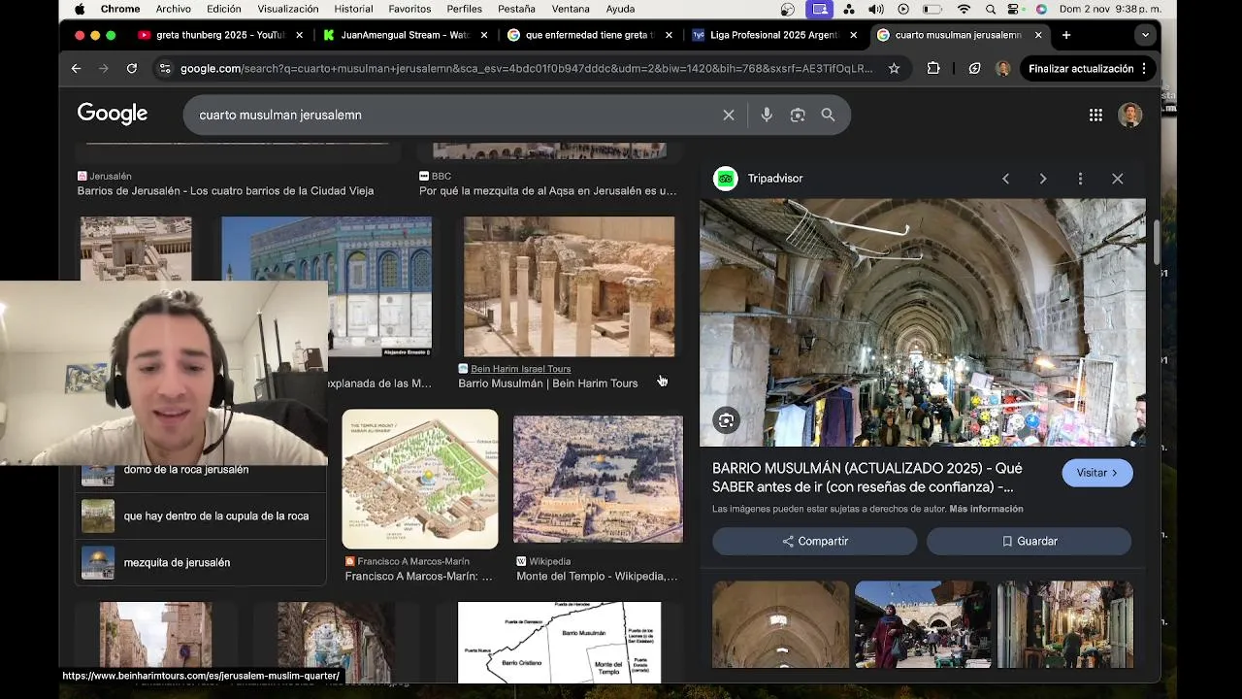Open the Más información link
1242x699 pixels.
pyautogui.click(x=986, y=509)
